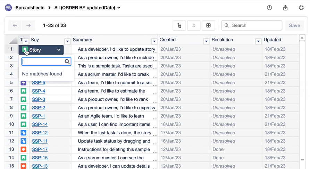Open the Summary column filter dropdown
This screenshot has height=169, width=310.
[x=154, y=41]
